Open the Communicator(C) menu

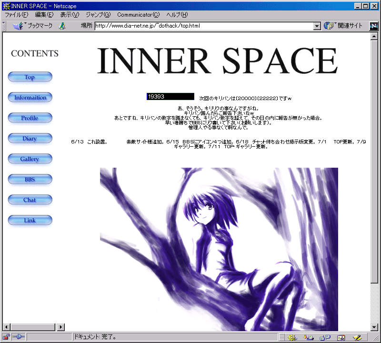(138, 15)
